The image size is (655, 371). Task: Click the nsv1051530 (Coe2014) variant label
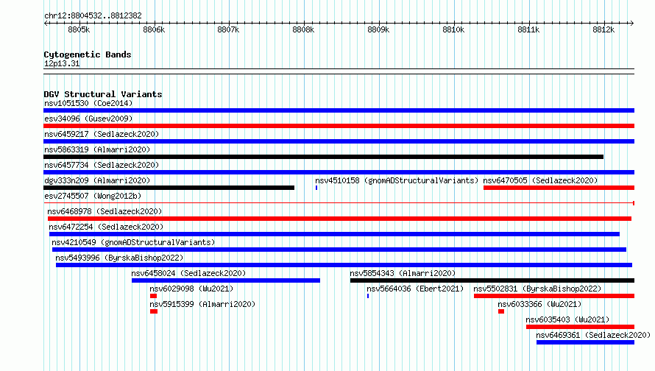tap(88, 103)
